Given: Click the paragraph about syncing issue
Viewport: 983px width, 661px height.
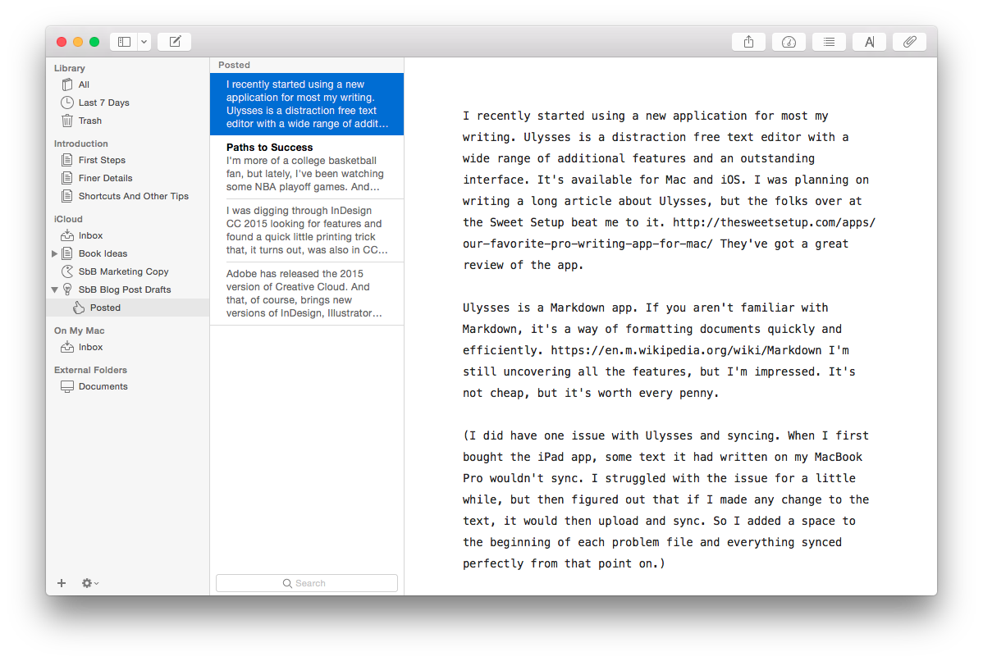Looking at the screenshot, I should pyautogui.click(x=665, y=499).
